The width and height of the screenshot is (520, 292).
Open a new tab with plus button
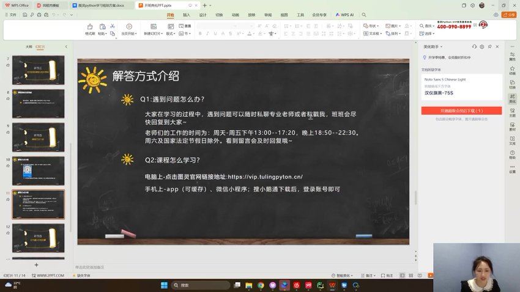point(204,5)
